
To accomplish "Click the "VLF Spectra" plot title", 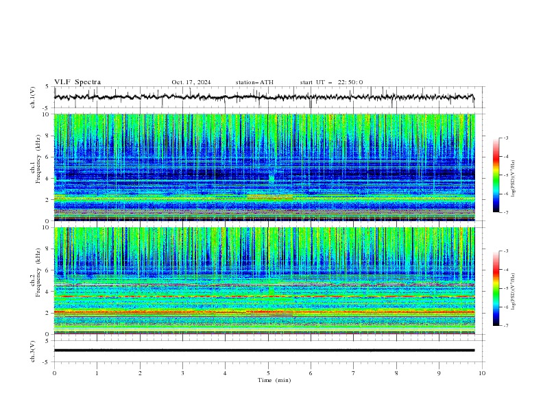I will [77, 82].
